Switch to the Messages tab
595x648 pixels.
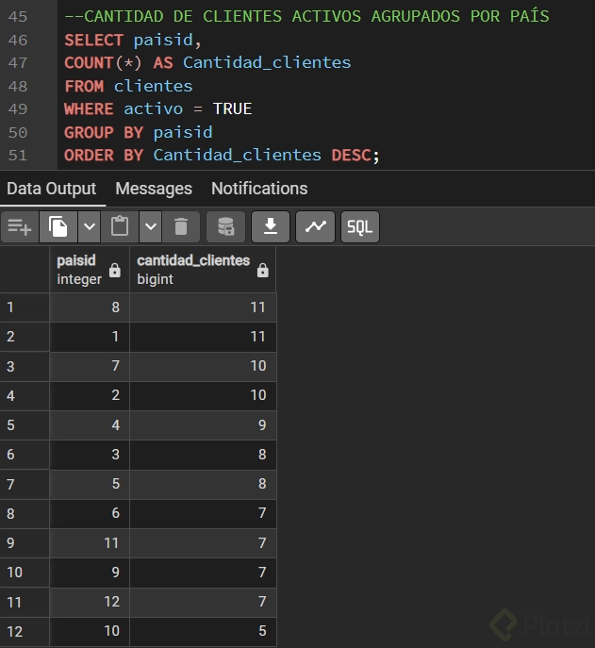click(x=154, y=189)
